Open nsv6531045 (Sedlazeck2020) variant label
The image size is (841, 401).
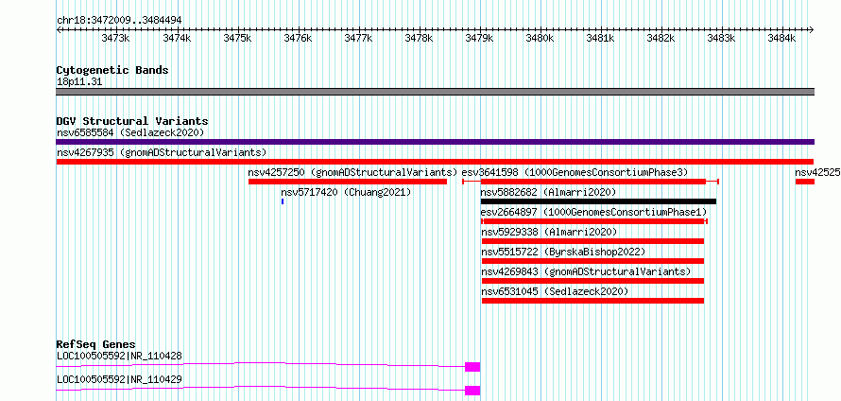tap(555, 291)
